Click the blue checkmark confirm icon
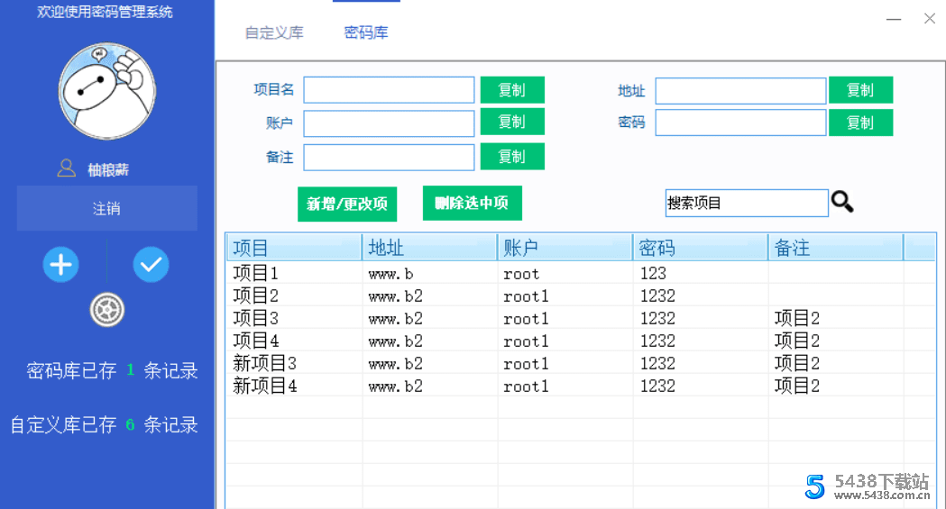Image resolution: width=946 pixels, height=509 pixels. 151,265
